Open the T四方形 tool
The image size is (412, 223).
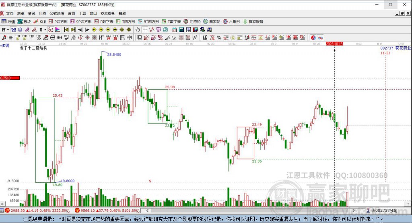(126, 22)
